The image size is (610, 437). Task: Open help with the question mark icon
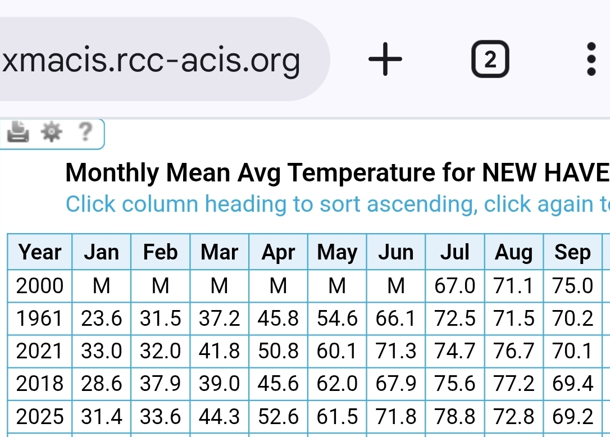pyautogui.click(x=85, y=132)
